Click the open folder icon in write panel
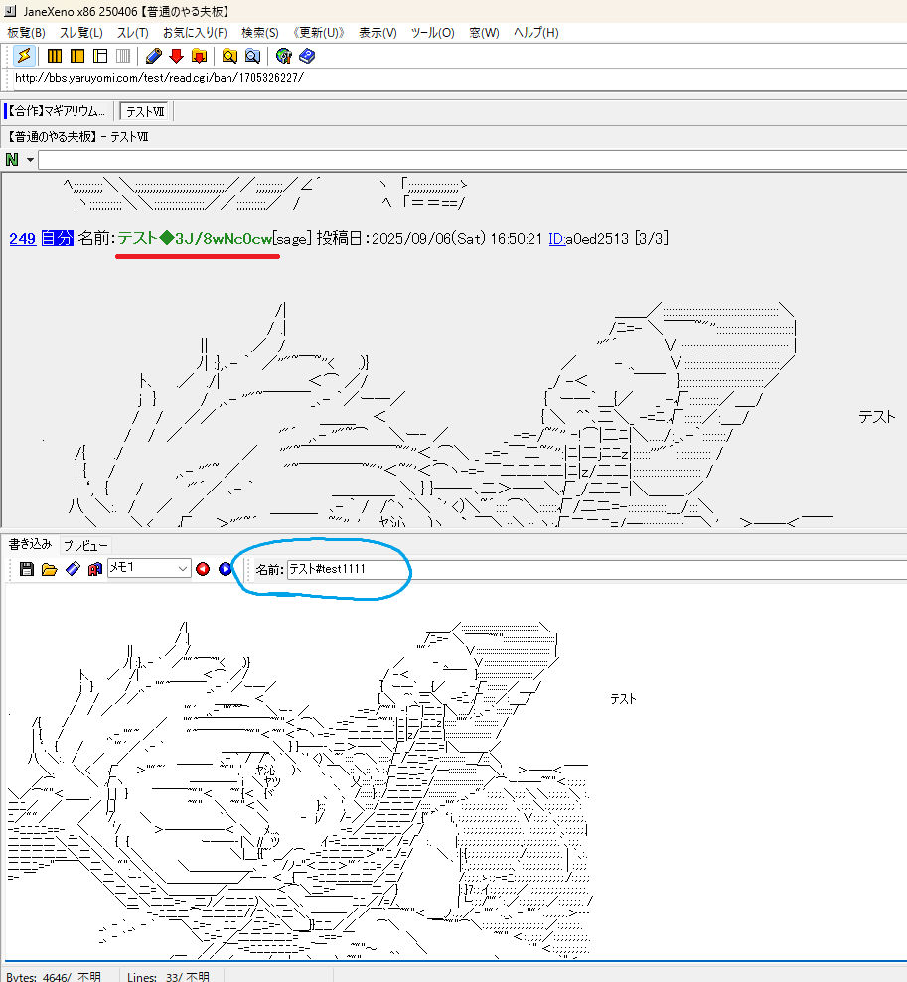The width and height of the screenshot is (907, 982). click(49, 569)
